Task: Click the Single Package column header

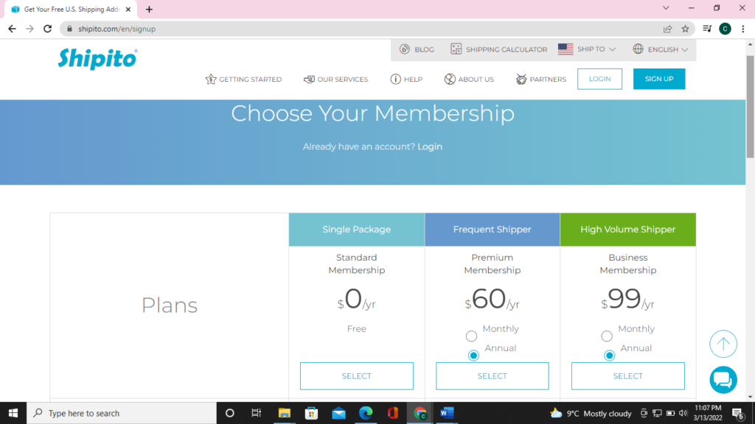Action: [356, 230]
